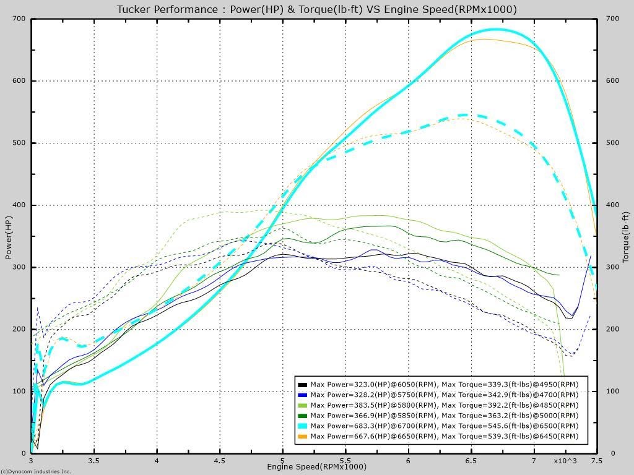This screenshot has height=475, width=634.
Task: Click the dark green legend swatch
Action: (302, 416)
